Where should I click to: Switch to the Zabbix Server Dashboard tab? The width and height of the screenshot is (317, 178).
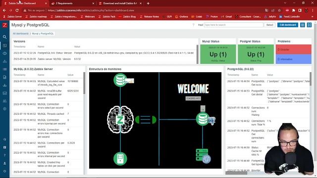[24, 3]
